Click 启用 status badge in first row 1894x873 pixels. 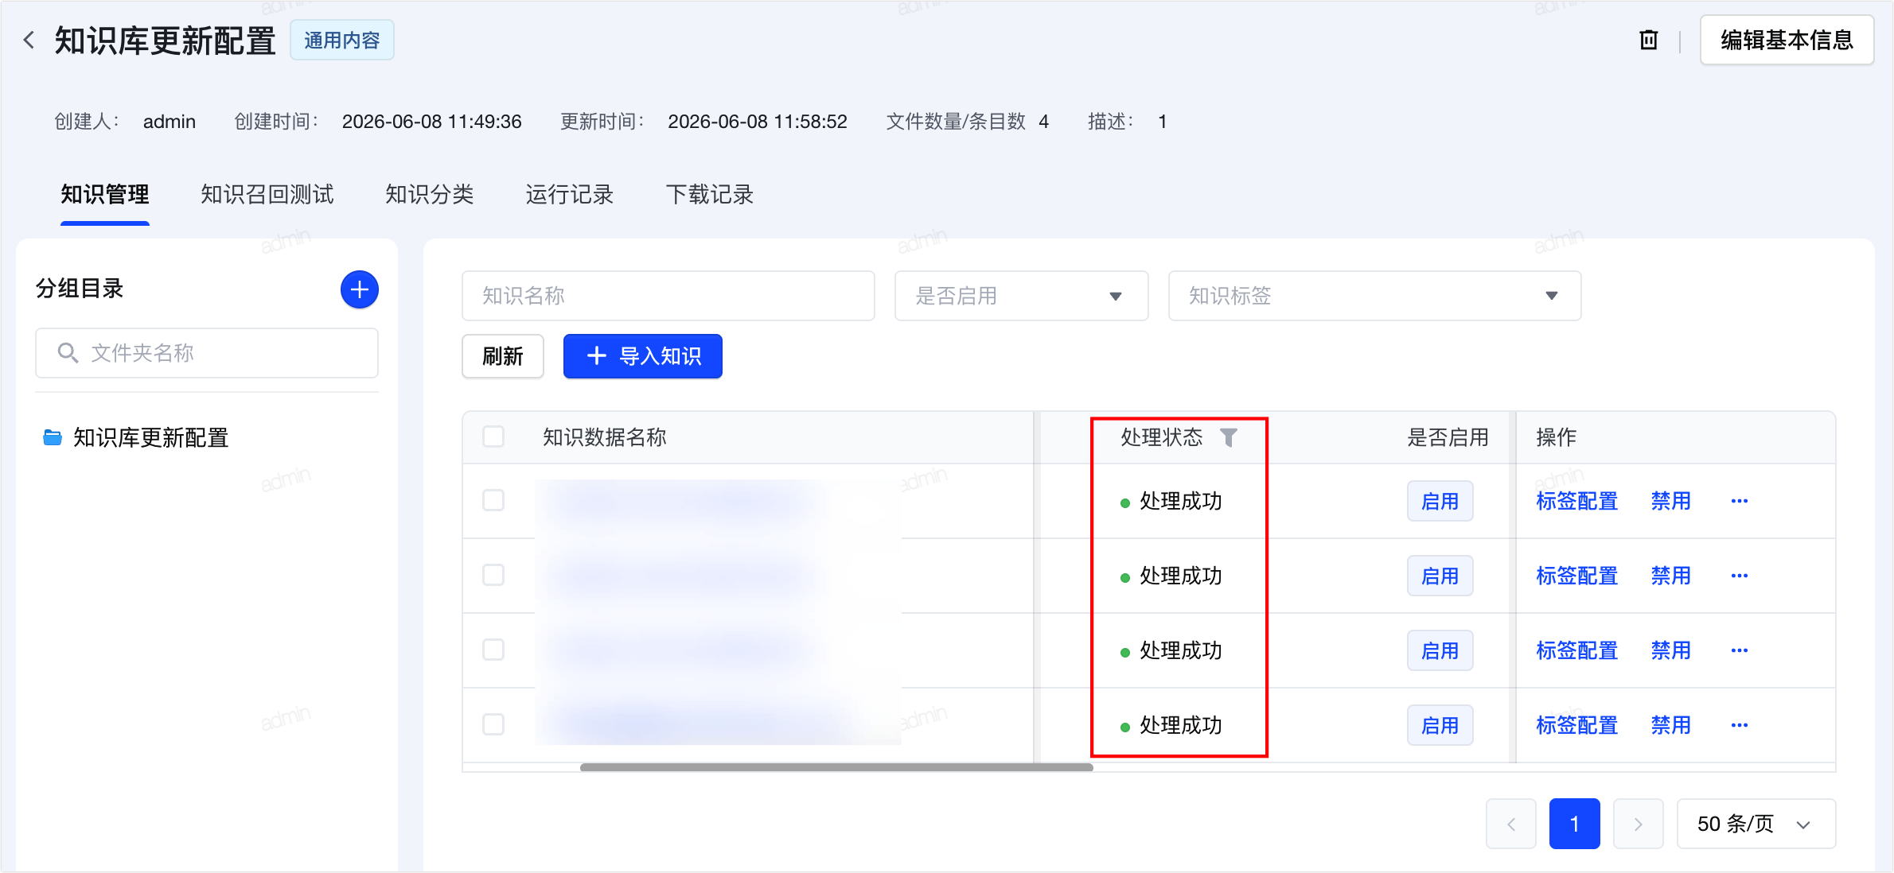point(1440,501)
